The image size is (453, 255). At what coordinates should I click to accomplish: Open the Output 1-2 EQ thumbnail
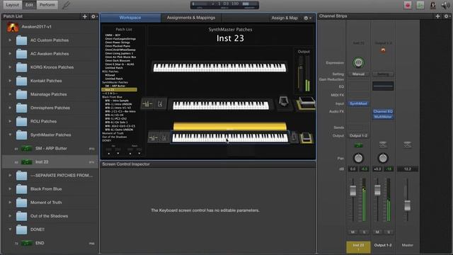click(383, 86)
